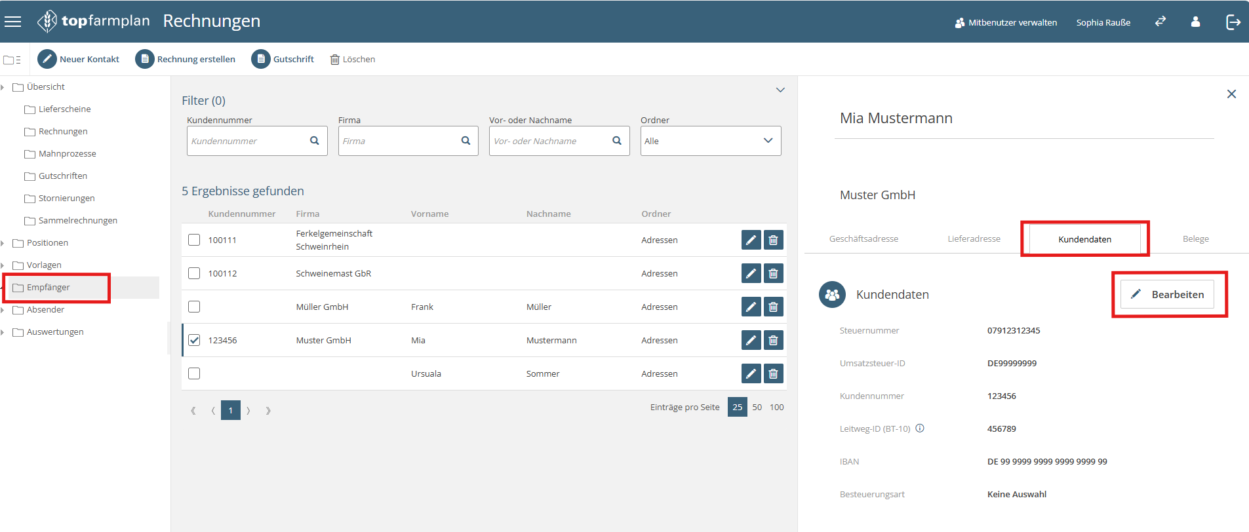
Task: Open the hamburger main menu
Action: 12,22
